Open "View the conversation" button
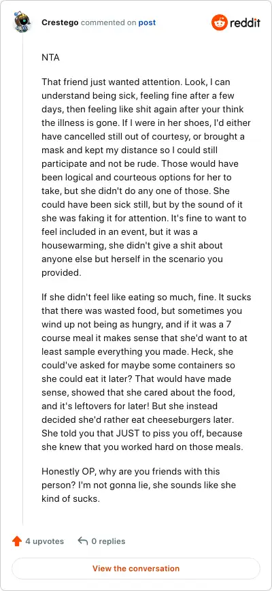 pos(136,569)
